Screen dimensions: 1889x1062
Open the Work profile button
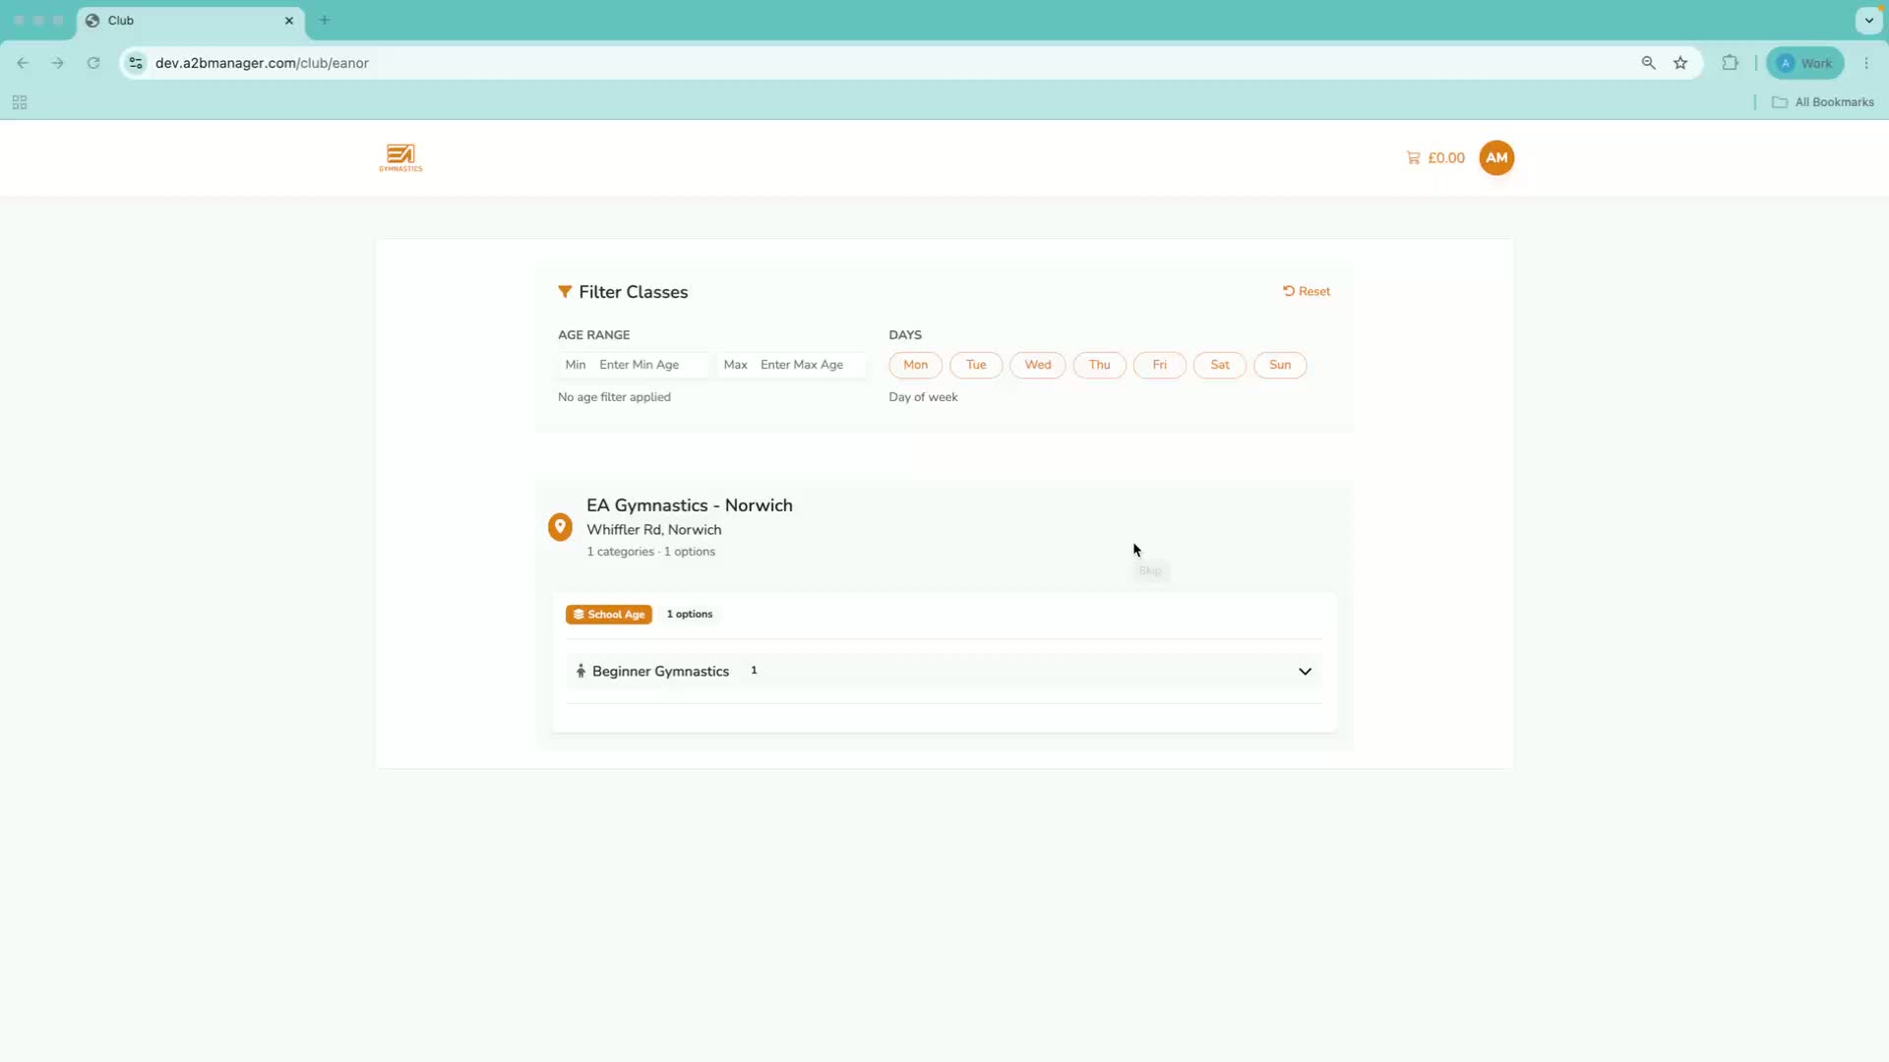(x=1805, y=63)
